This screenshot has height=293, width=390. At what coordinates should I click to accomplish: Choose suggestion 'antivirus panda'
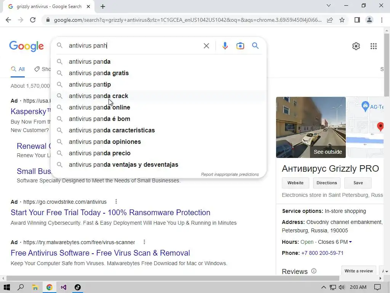click(x=158, y=61)
